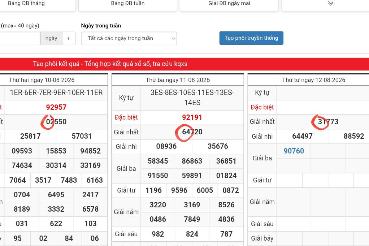369x246 pixels.
Task: Focus the number of days input field
Action: pos(20,38)
